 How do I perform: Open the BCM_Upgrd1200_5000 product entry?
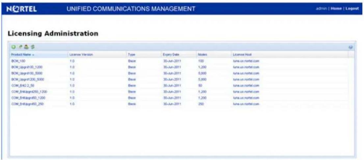tap(28, 79)
